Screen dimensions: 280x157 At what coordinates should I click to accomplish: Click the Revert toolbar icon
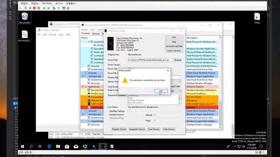click(x=58, y=8)
